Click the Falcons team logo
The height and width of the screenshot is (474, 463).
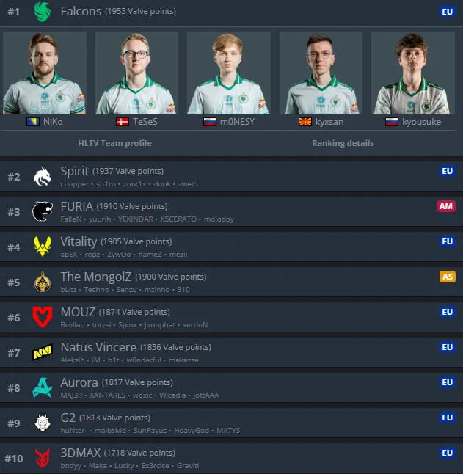click(43, 12)
